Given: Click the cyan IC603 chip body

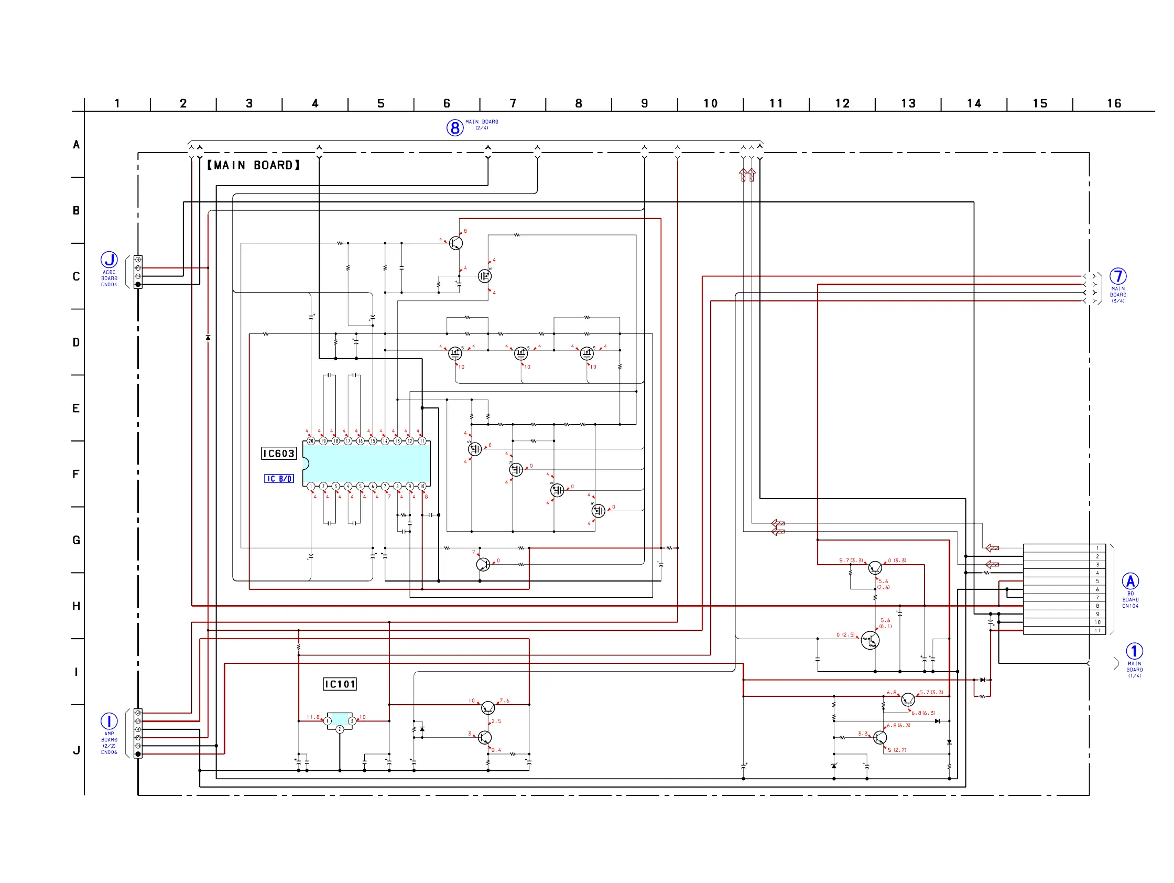Looking at the screenshot, I should (366, 464).
